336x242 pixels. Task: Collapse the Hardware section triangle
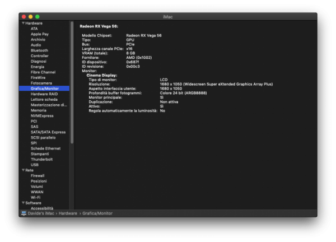(x=23, y=24)
